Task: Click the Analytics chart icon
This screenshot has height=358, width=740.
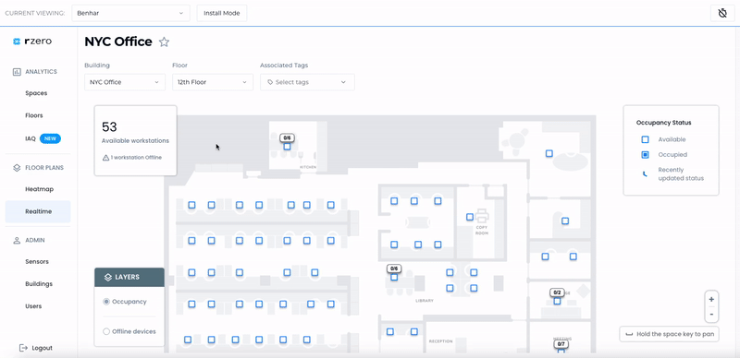Action: (17, 72)
